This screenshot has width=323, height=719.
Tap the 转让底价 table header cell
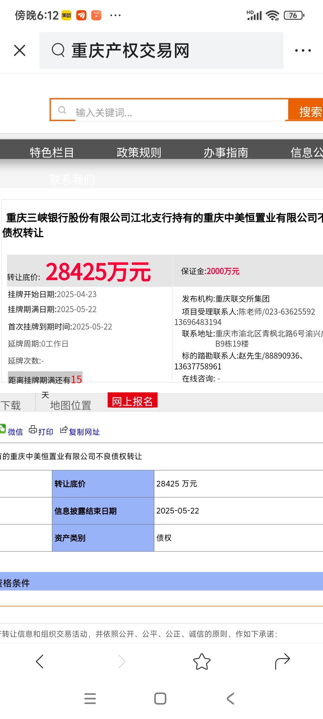point(103,484)
